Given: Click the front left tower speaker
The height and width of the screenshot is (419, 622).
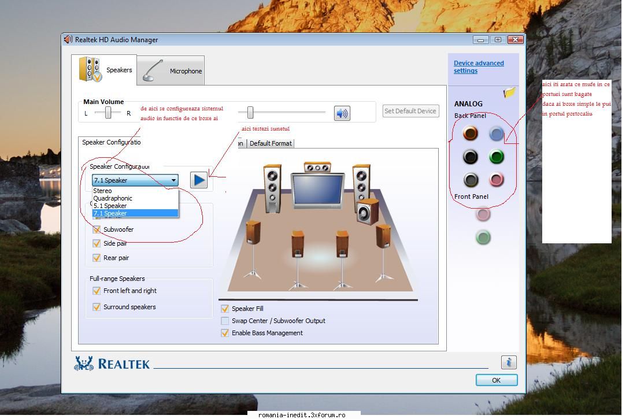Looking at the screenshot, I should (272, 188).
